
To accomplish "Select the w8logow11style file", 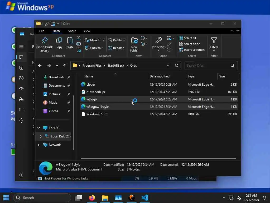I will tap(159, 107).
